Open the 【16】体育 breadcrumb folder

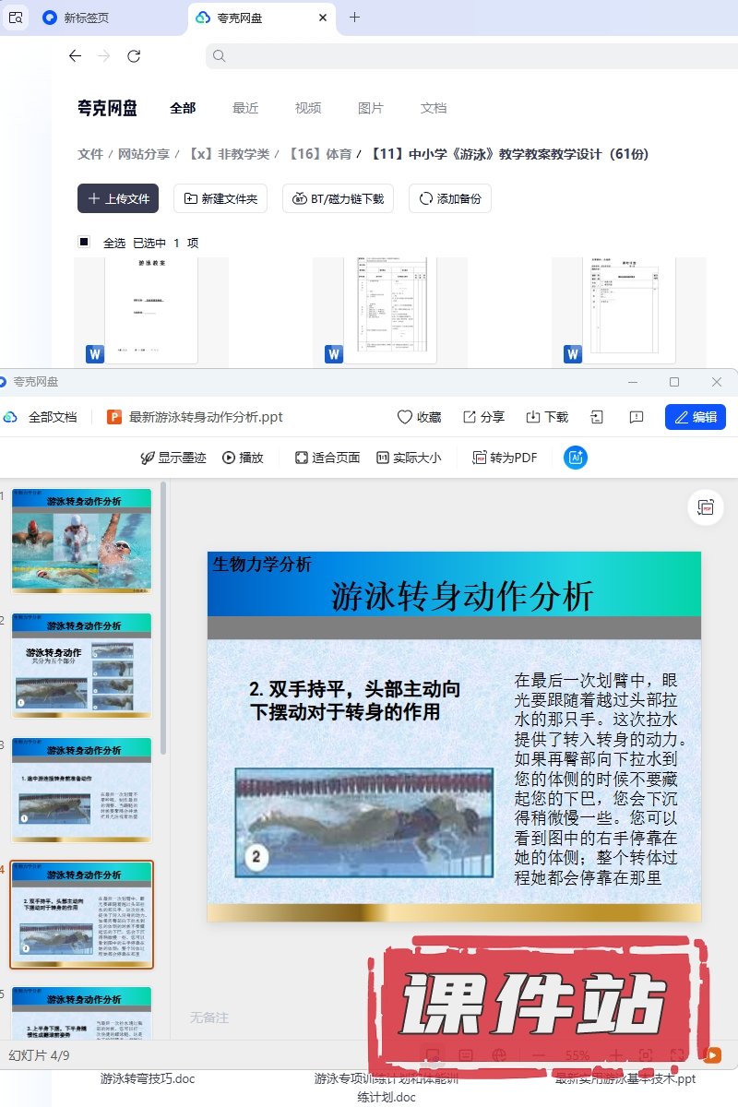(x=320, y=154)
